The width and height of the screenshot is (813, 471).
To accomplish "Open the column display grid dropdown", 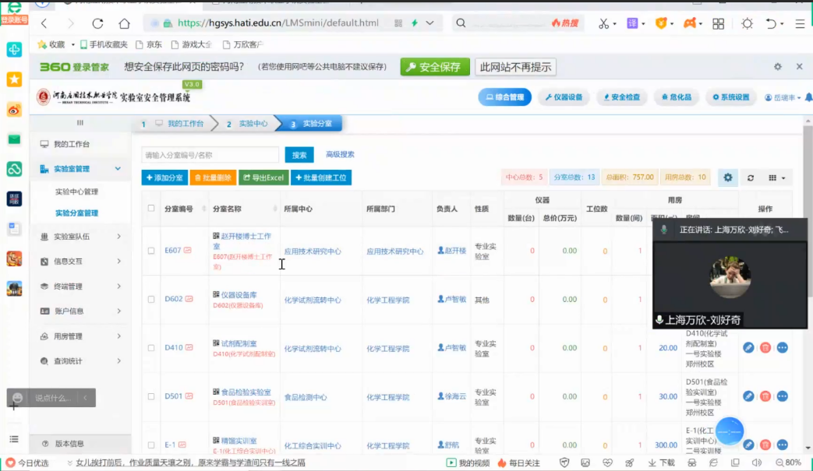I will click(776, 178).
